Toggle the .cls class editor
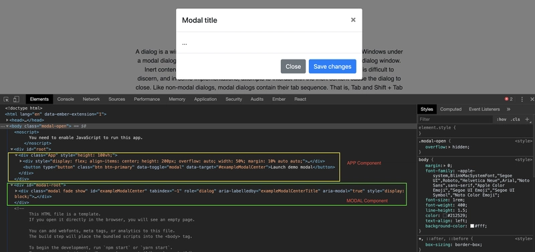This screenshot has height=252, width=535. coord(515,120)
